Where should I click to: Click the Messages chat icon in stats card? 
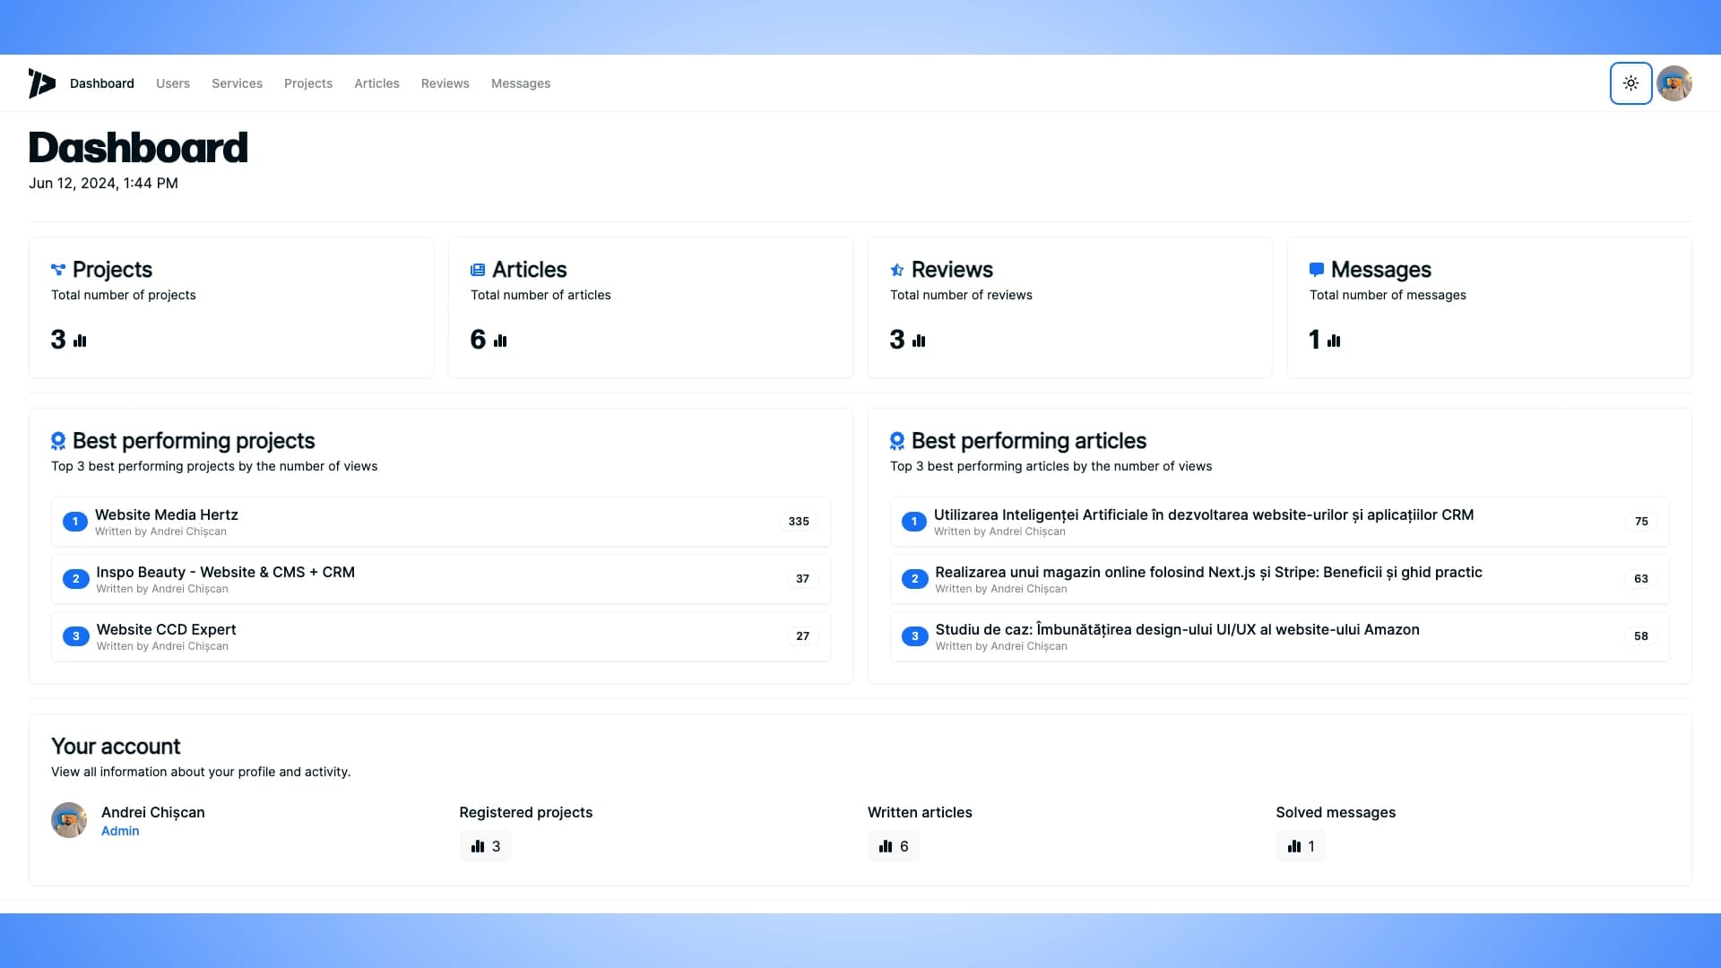pyautogui.click(x=1316, y=268)
